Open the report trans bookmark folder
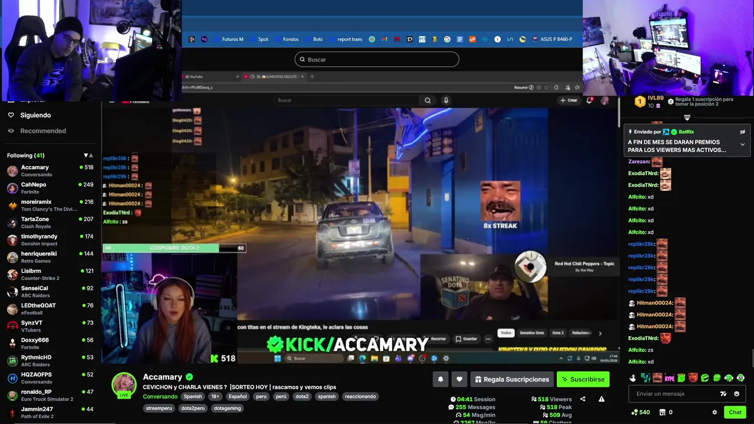The height and width of the screenshot is (424, 754). [x=345, y=39]
